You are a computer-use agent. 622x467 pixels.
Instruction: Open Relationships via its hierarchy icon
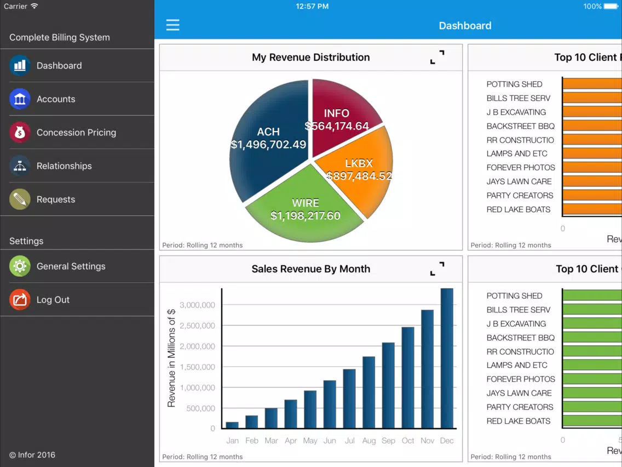pyautogui.click(x=19, y=166)
